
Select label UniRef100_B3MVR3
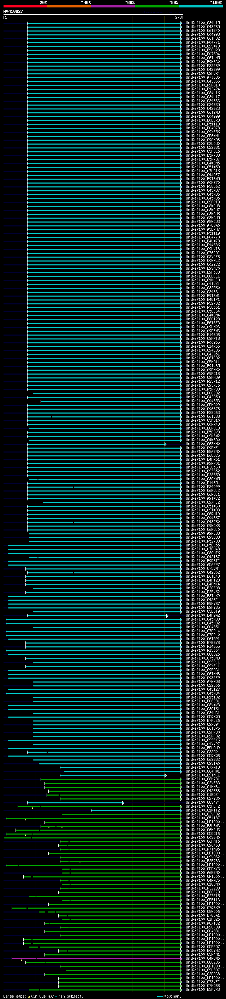[x=203, y=989]
